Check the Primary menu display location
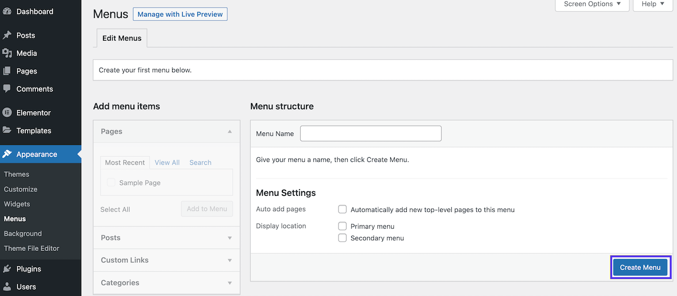Screen dimensions: 677x296 (x=342, y=226)
